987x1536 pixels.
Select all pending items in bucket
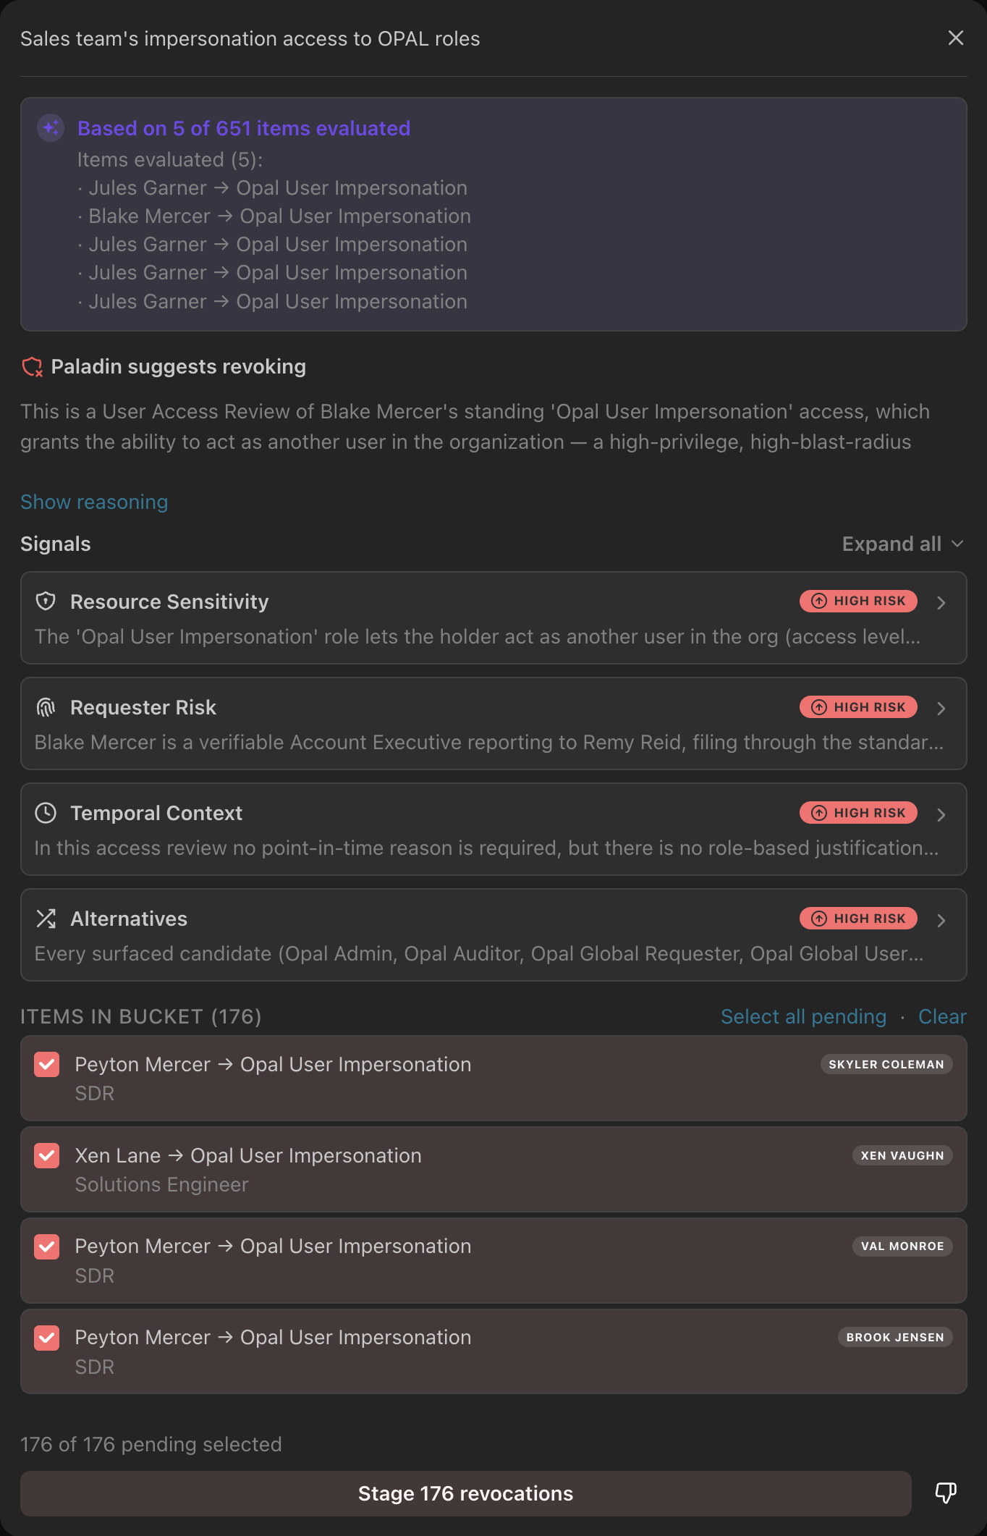pyautogui.click(x=803, y=1016)
